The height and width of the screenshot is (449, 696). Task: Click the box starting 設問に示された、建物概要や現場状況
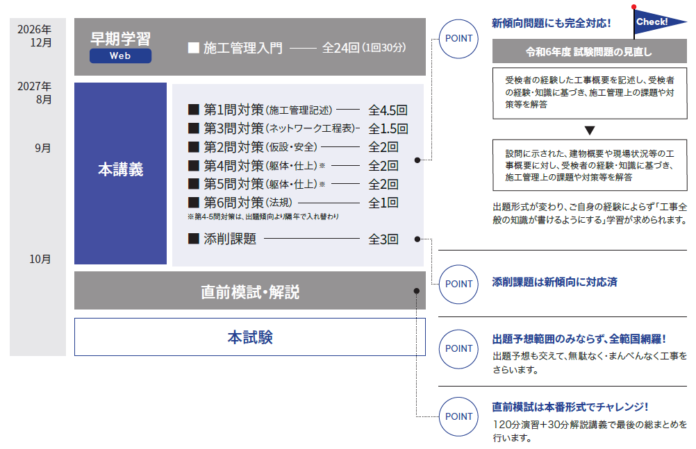[x=590, y=165]
